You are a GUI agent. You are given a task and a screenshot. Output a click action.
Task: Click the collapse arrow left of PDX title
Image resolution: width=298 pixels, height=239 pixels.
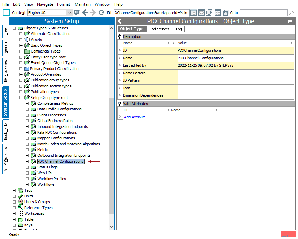(x=120, y=21)
